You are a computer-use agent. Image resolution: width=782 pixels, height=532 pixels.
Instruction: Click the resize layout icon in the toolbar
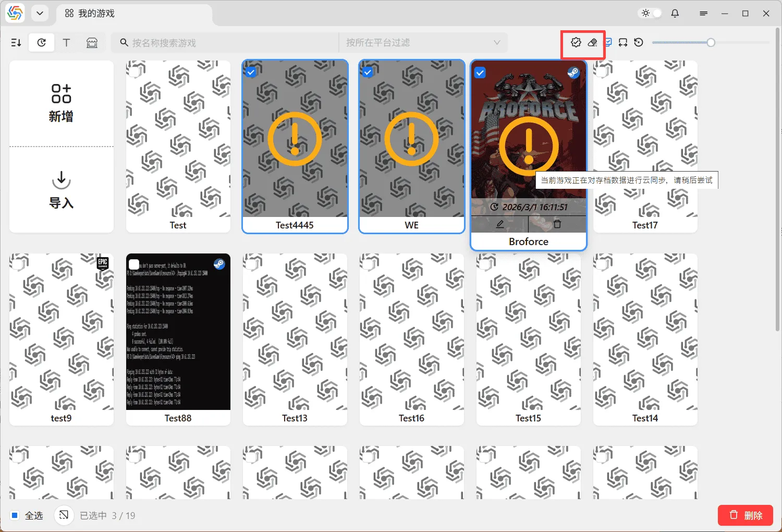pyautogui.click(x=623, y=42)
